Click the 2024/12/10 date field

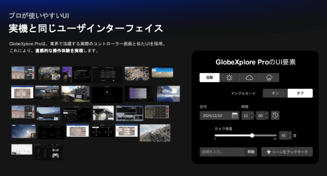coord(215,115)
